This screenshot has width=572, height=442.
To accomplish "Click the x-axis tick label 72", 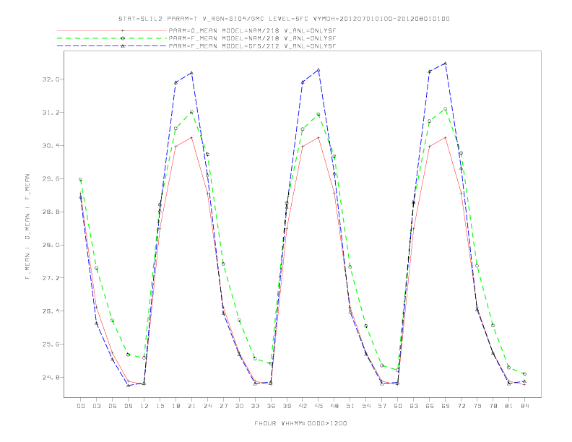I will (x=461, y=406).
